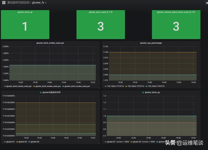The width and height of the screenshot is (208, 150).
Task: Click the yellow 2.100 series line in the gluster_cpu_percentage graph
Action: click(153, 52)
